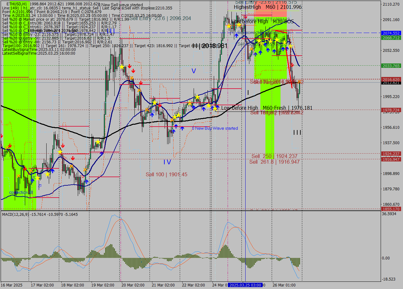Select the 'Sell 261.8 | 1916.947' label
Image resolution: width=403 pixels, height=289 pixels.
pos(274,162)
